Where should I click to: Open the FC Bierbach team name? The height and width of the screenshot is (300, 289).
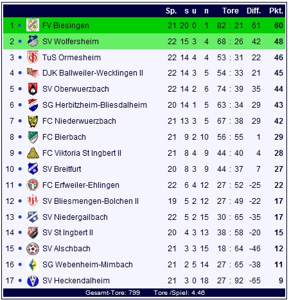[x=64, y=137]
